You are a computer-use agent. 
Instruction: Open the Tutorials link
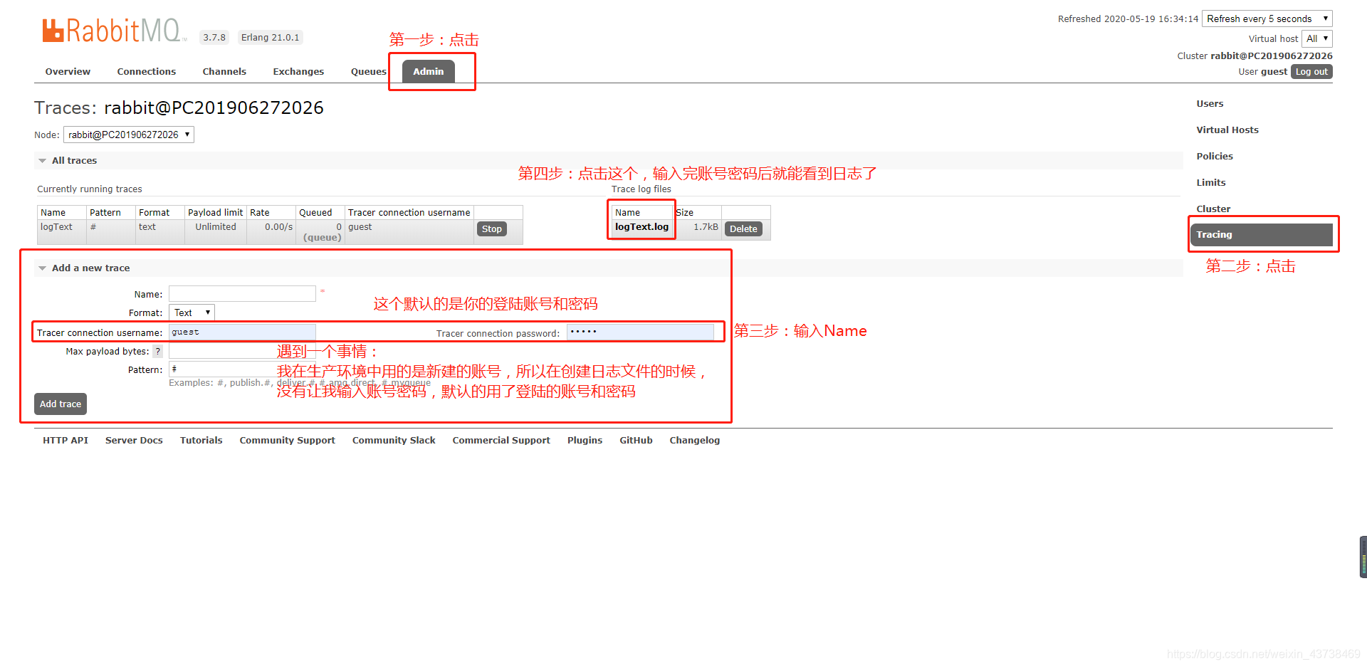pyautogui.click(x=201, y=440)
